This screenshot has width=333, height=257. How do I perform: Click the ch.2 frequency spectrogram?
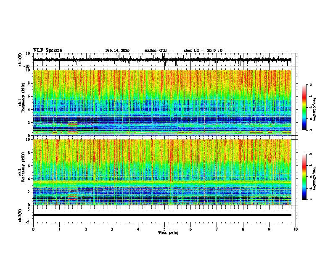pos(162,172)
